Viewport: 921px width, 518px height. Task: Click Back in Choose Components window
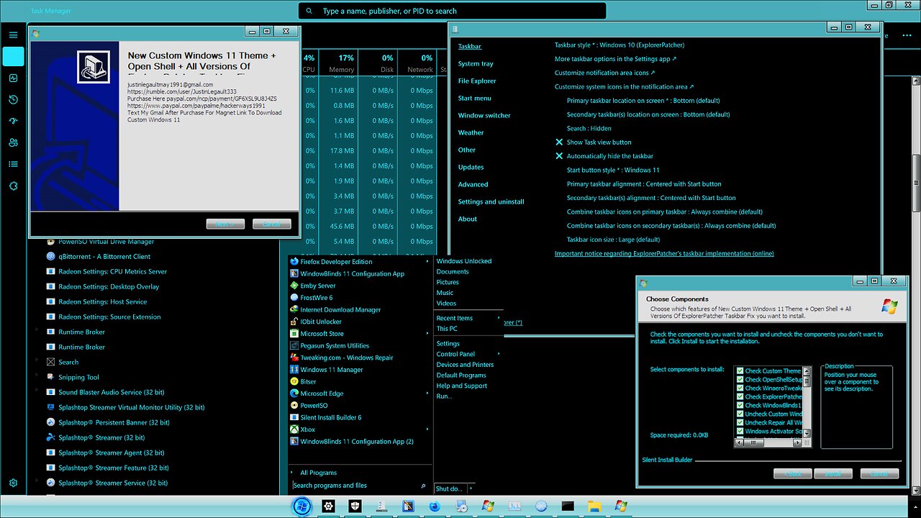pos(793,473)
